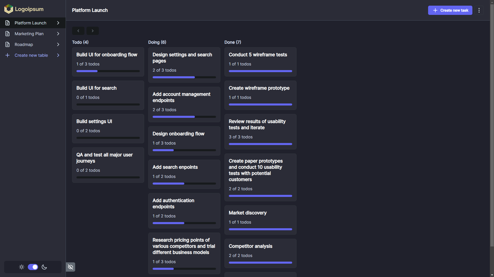Click the Doing (6) column heading
This screenshot has height=277, width=494.
pyautogui.click(x=157, y=42)
